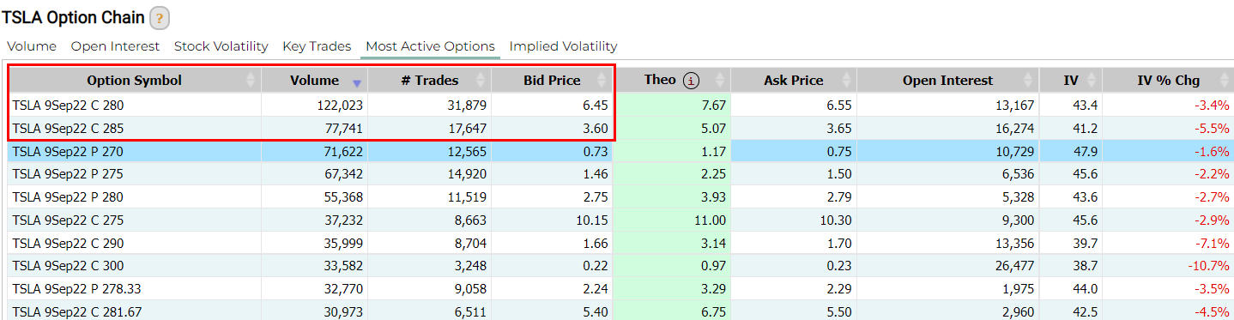Select row TSLA 9Sep22 P 275
Screen dimensions: 1234x320
[620, 174]
